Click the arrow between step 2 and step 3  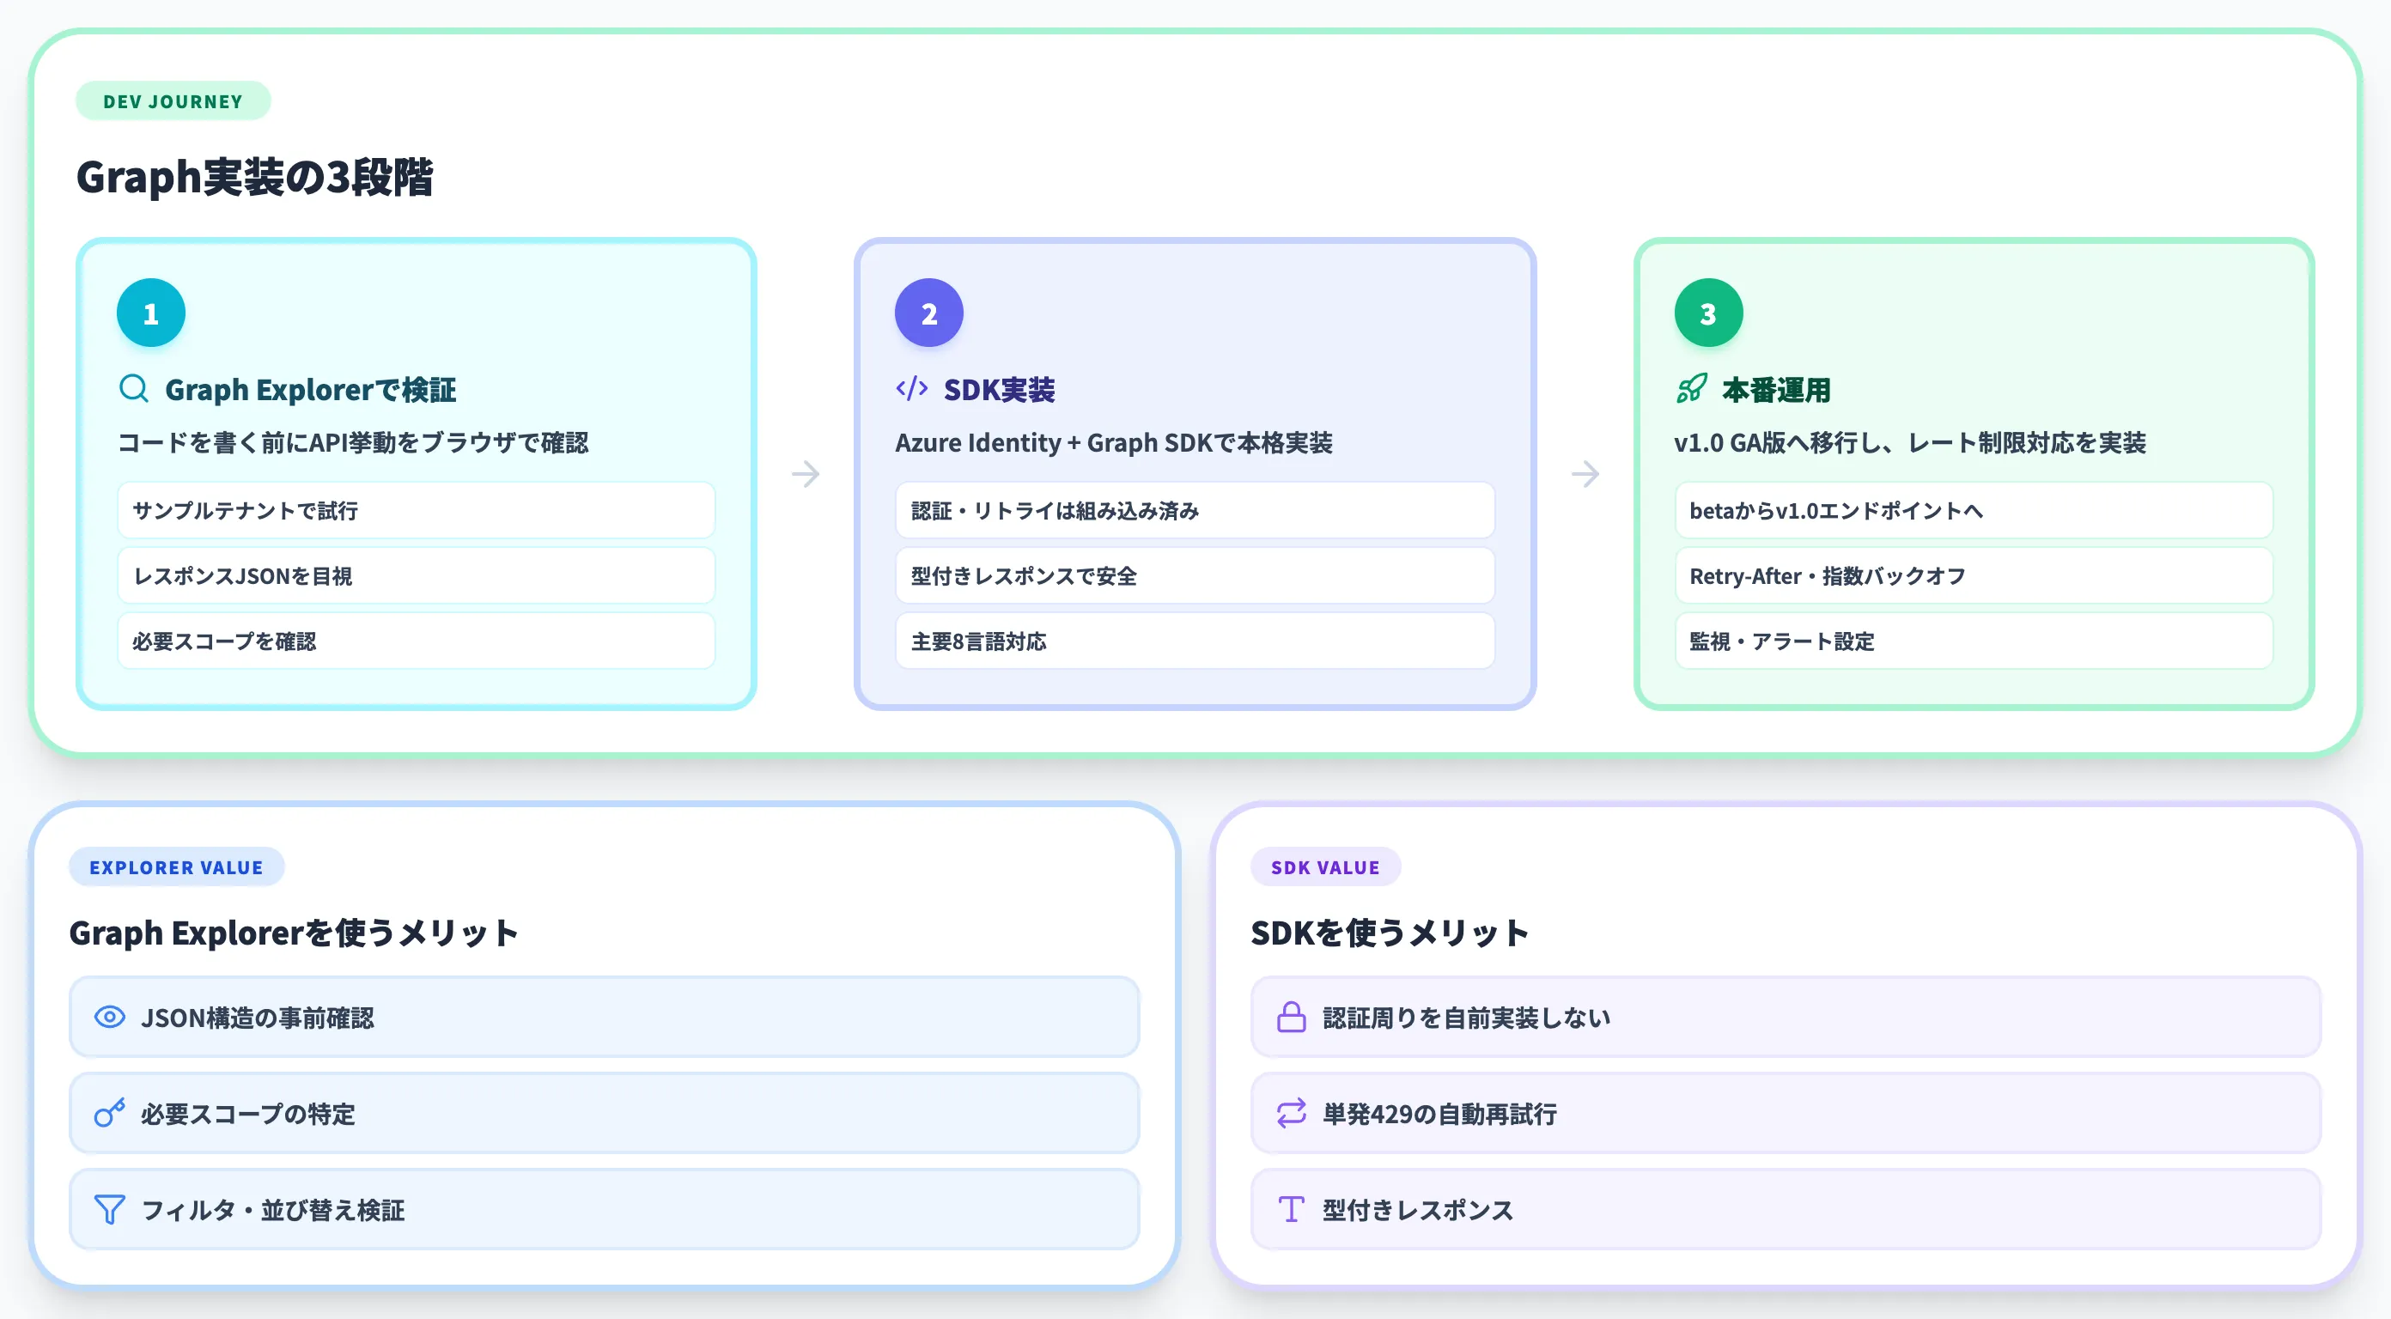[1585, 474]
